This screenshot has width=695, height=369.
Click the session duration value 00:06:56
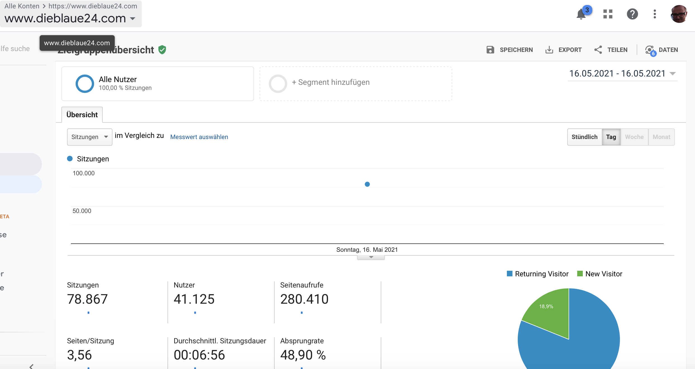(x=199, y=355)
